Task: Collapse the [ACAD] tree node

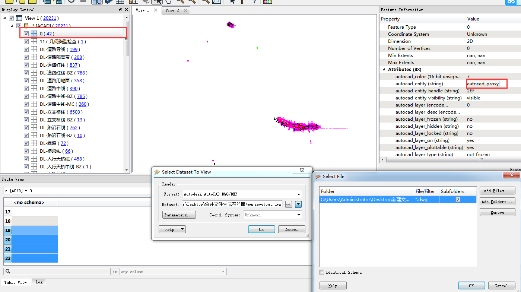Action: coord(12,26)
